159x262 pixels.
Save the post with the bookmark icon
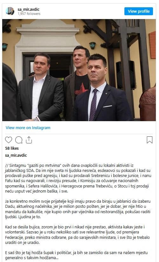(x=149, y=140)
